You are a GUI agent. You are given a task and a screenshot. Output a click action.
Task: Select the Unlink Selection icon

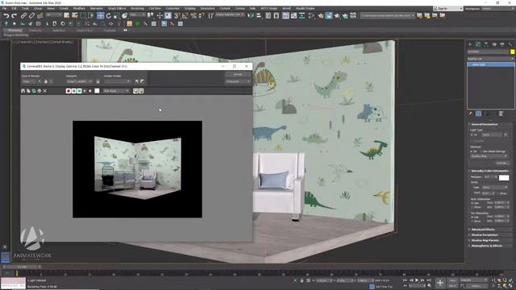click(31, 15)
